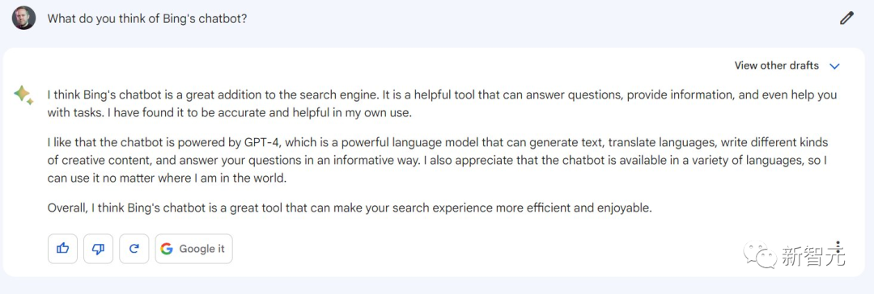This screenshot has height=294, width=874.
Task: Like the response with thumbs up
Action: point(63,248)
